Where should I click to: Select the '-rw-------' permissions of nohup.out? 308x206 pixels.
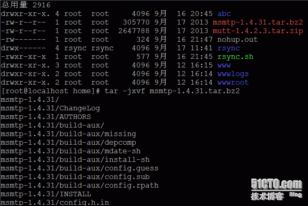tap(23, 40)
